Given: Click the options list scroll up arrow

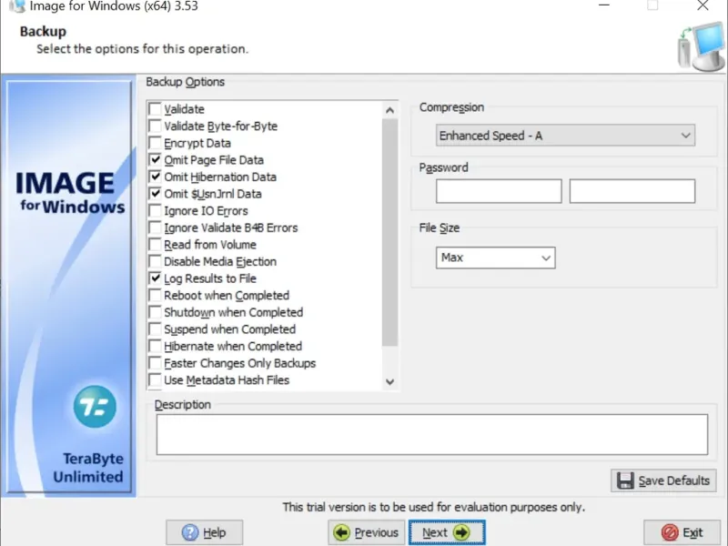Looking at the screenshot, I should click(390, 110).
